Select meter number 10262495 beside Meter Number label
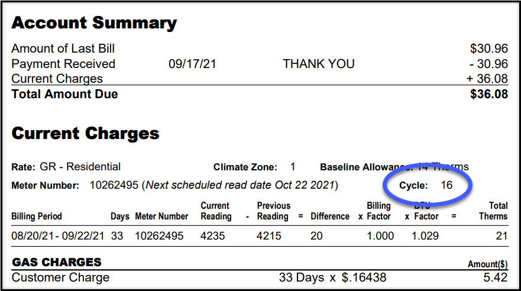The height and width of the screenshot is (291, 521). 114,185
